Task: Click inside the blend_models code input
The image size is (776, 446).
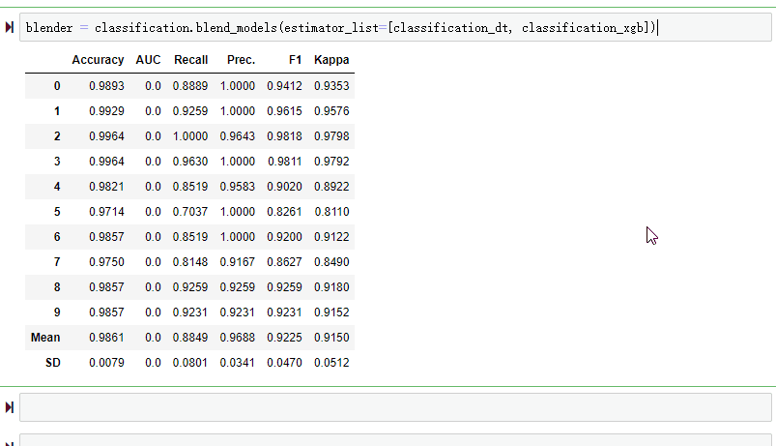Action: [395, 27]
